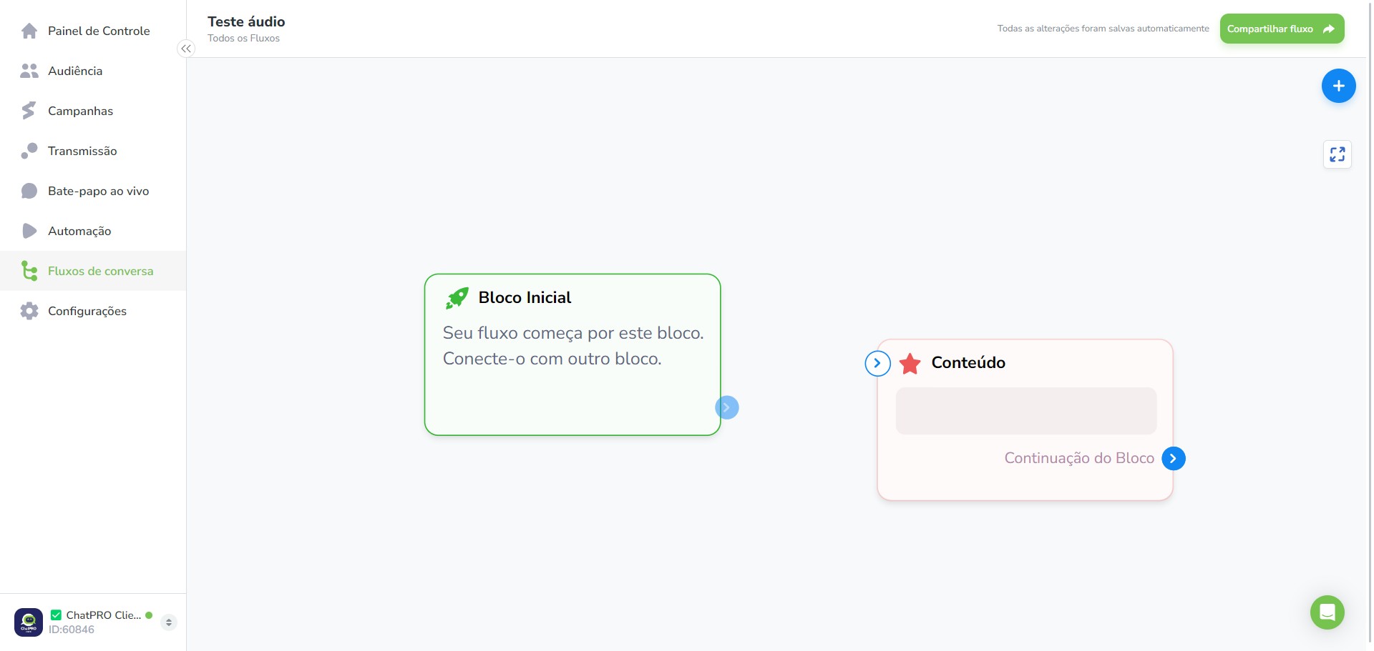
Task: Click the Campanhas icon in sidebar
Action: (x=29, y=111)
